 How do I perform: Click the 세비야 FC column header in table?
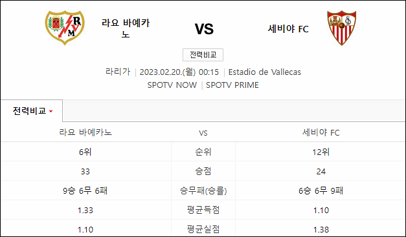(x=321, y=132)
